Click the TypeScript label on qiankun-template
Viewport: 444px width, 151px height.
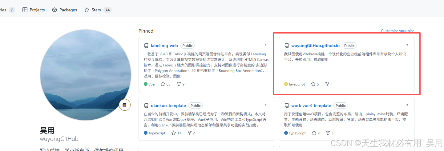point(157,133)
